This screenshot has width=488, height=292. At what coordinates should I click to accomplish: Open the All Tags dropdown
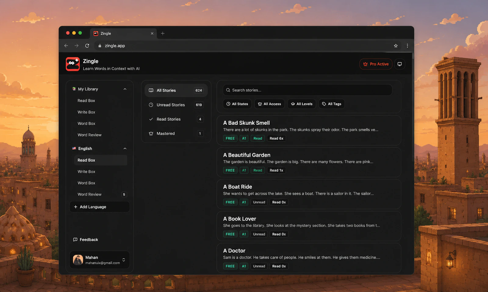coord(332,104)
